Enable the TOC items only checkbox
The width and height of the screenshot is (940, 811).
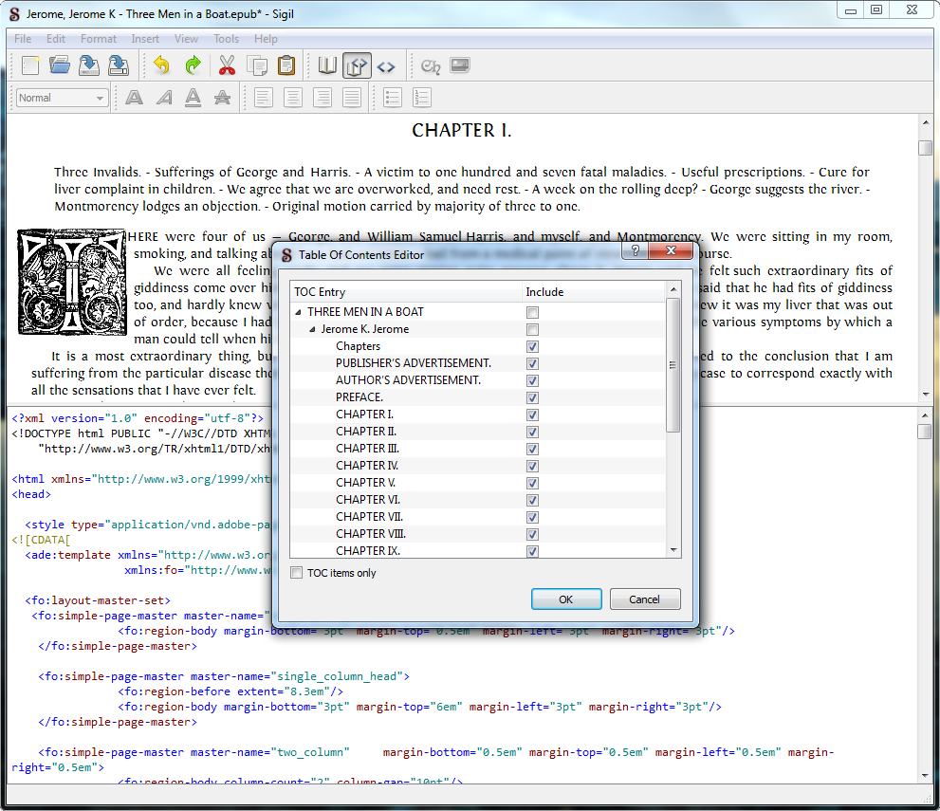(297, 573)
